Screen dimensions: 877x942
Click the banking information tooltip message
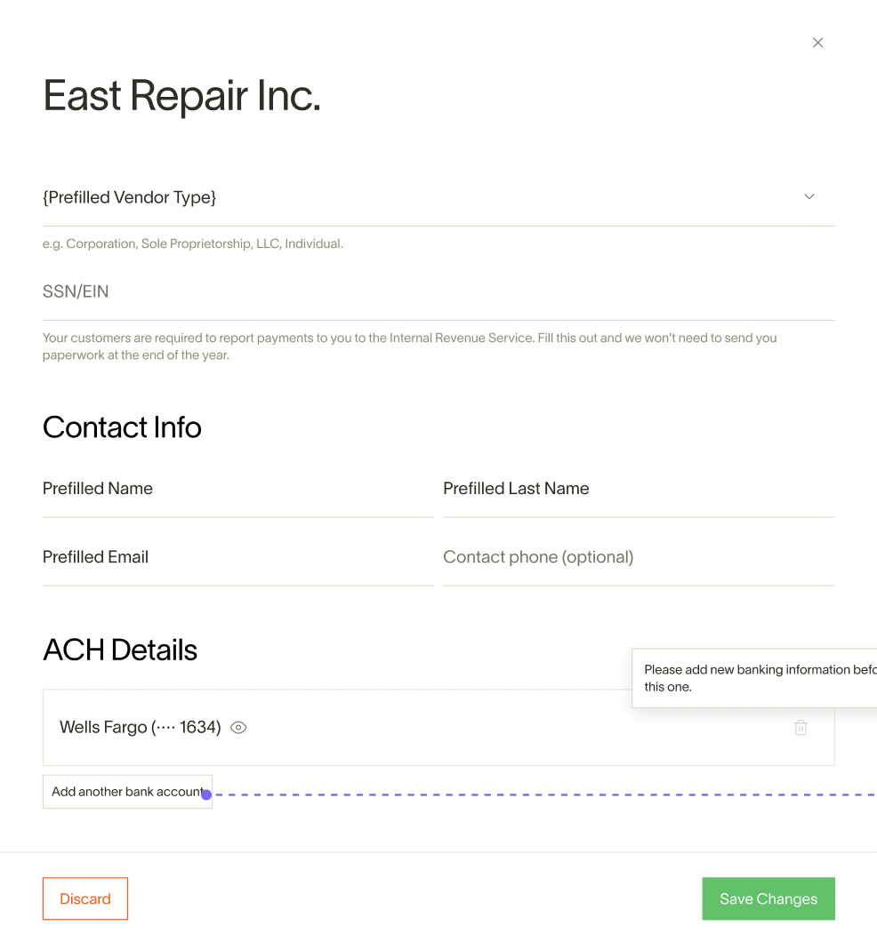coord(756,678)
